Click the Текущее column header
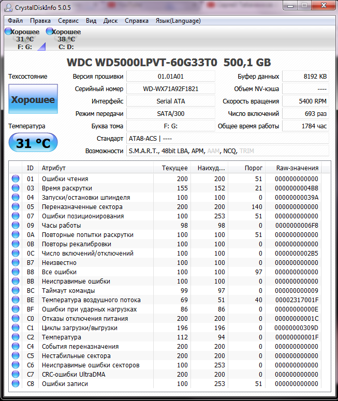Screen dimensions: 338x401 point(172,168)
